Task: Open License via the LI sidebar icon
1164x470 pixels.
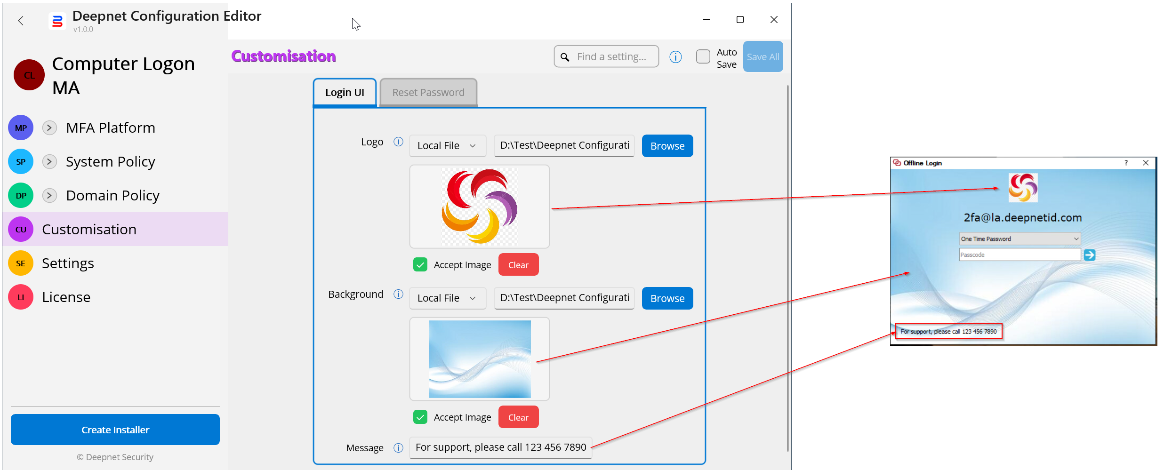Action: 21,297
